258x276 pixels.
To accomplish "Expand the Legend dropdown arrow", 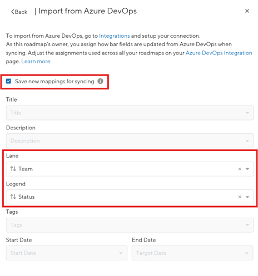I will click(247, 197).
